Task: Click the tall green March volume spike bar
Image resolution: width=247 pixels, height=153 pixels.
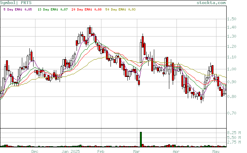Action: [x=141, y=139]
